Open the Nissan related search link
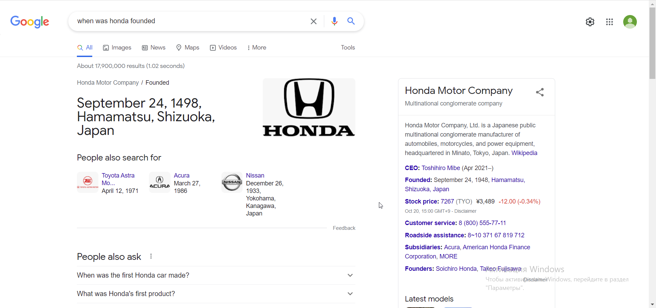 [255, 176]
